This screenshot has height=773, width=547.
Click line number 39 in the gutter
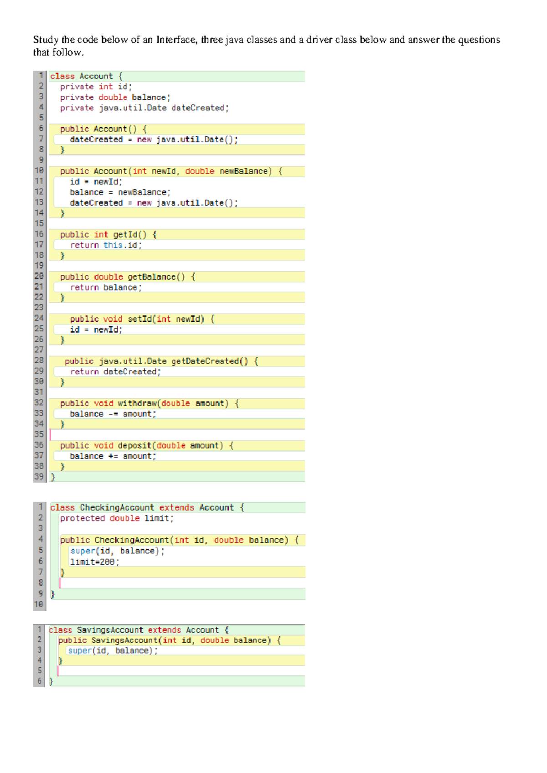click(39, 477)
